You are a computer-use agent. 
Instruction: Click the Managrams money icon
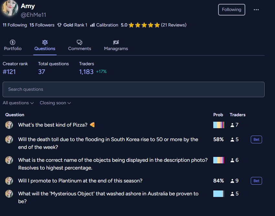(x=116, y=42)
